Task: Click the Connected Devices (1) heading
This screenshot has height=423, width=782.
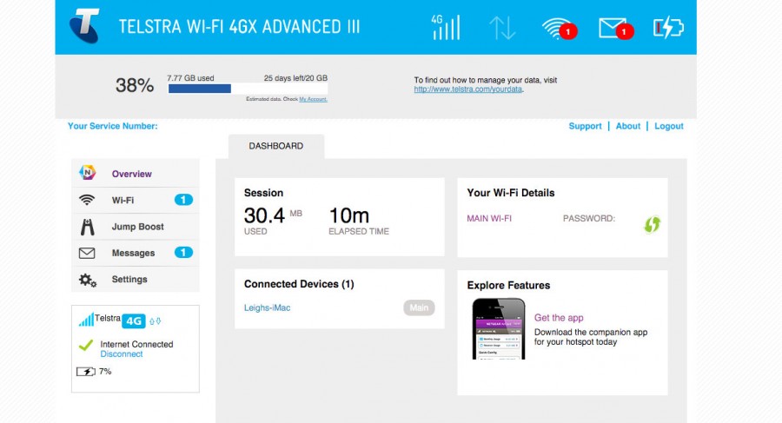Action: click(x=299, y=284)
